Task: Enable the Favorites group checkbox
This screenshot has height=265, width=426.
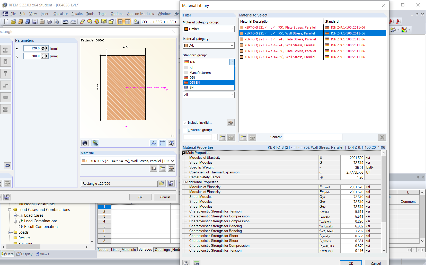Action: [x=185, y=130]
